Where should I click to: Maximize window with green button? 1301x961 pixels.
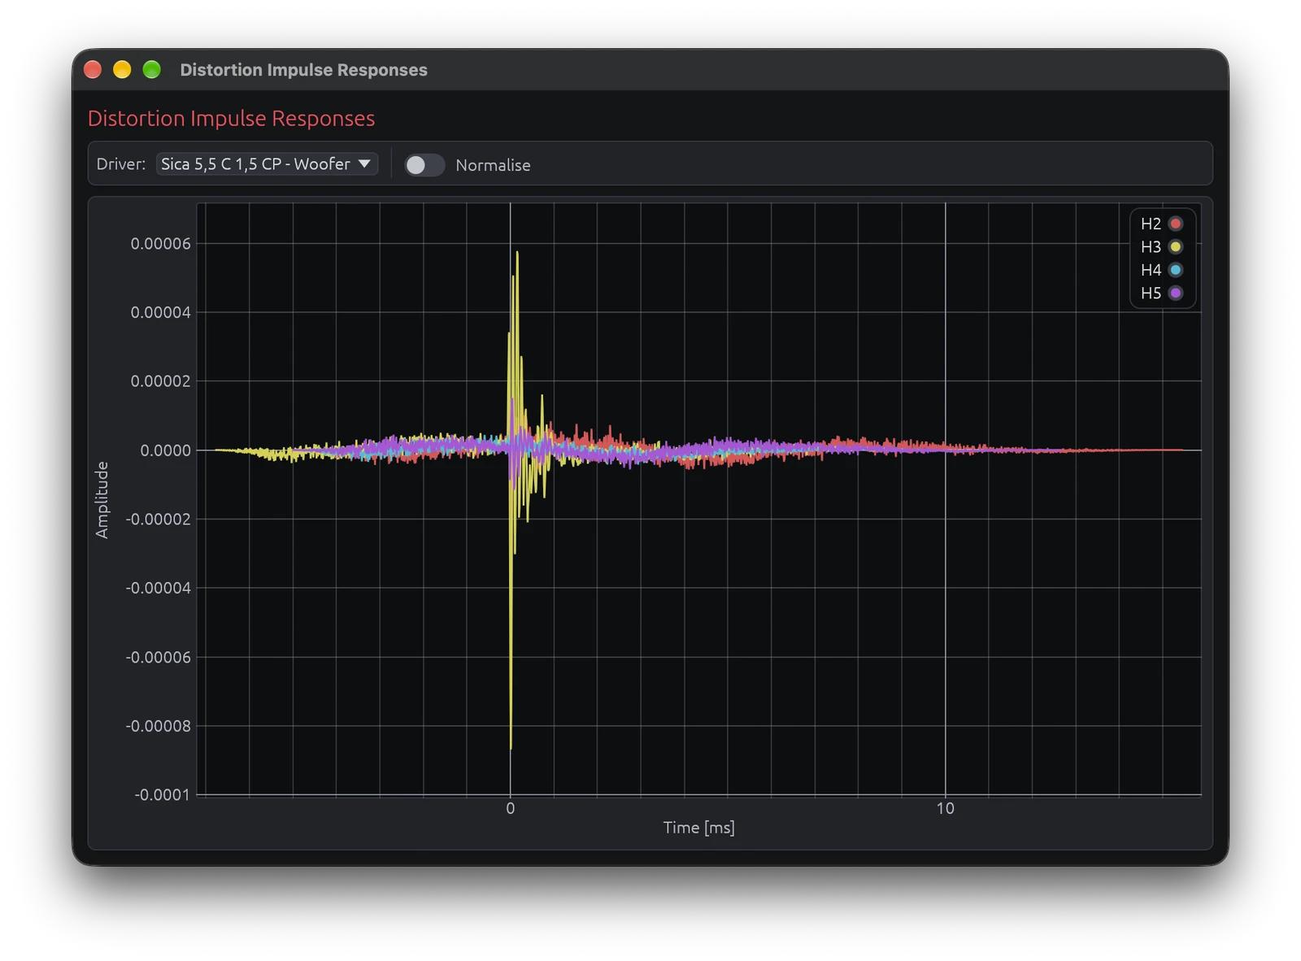point(151,70)
